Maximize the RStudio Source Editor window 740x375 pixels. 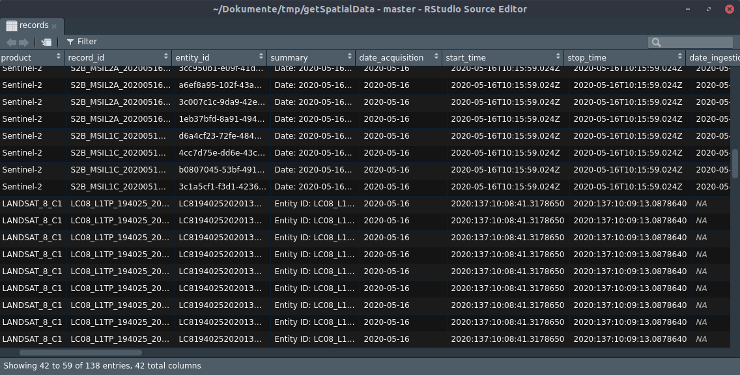point(709,9)
